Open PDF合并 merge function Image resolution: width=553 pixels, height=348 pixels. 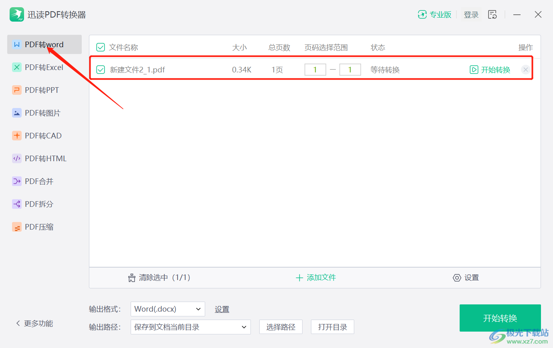44,181
